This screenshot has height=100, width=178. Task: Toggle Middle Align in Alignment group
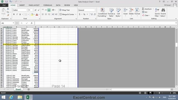(46, 10)
